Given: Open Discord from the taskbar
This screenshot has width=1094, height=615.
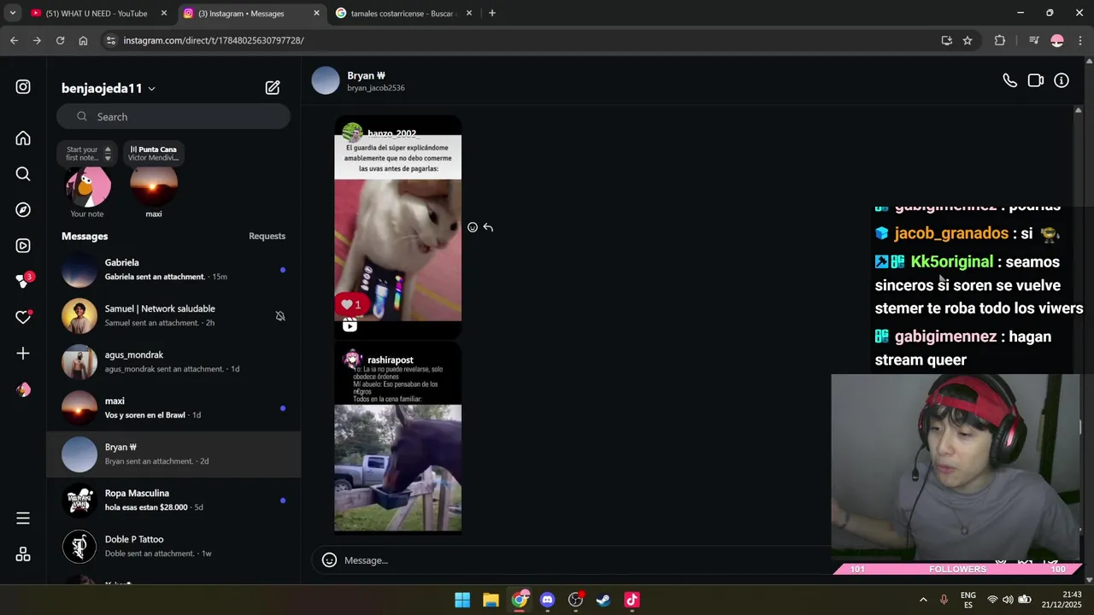Looking at the screenshot, I should [547, 600].
